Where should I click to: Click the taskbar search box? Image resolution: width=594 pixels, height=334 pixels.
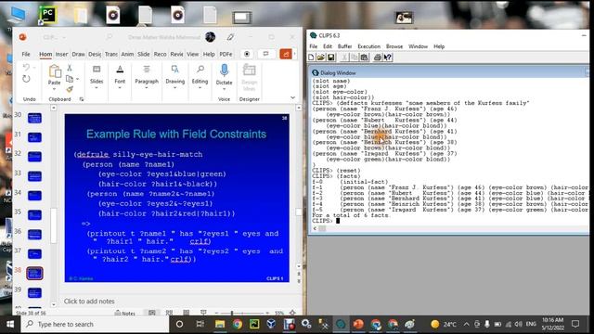point(95,324)
